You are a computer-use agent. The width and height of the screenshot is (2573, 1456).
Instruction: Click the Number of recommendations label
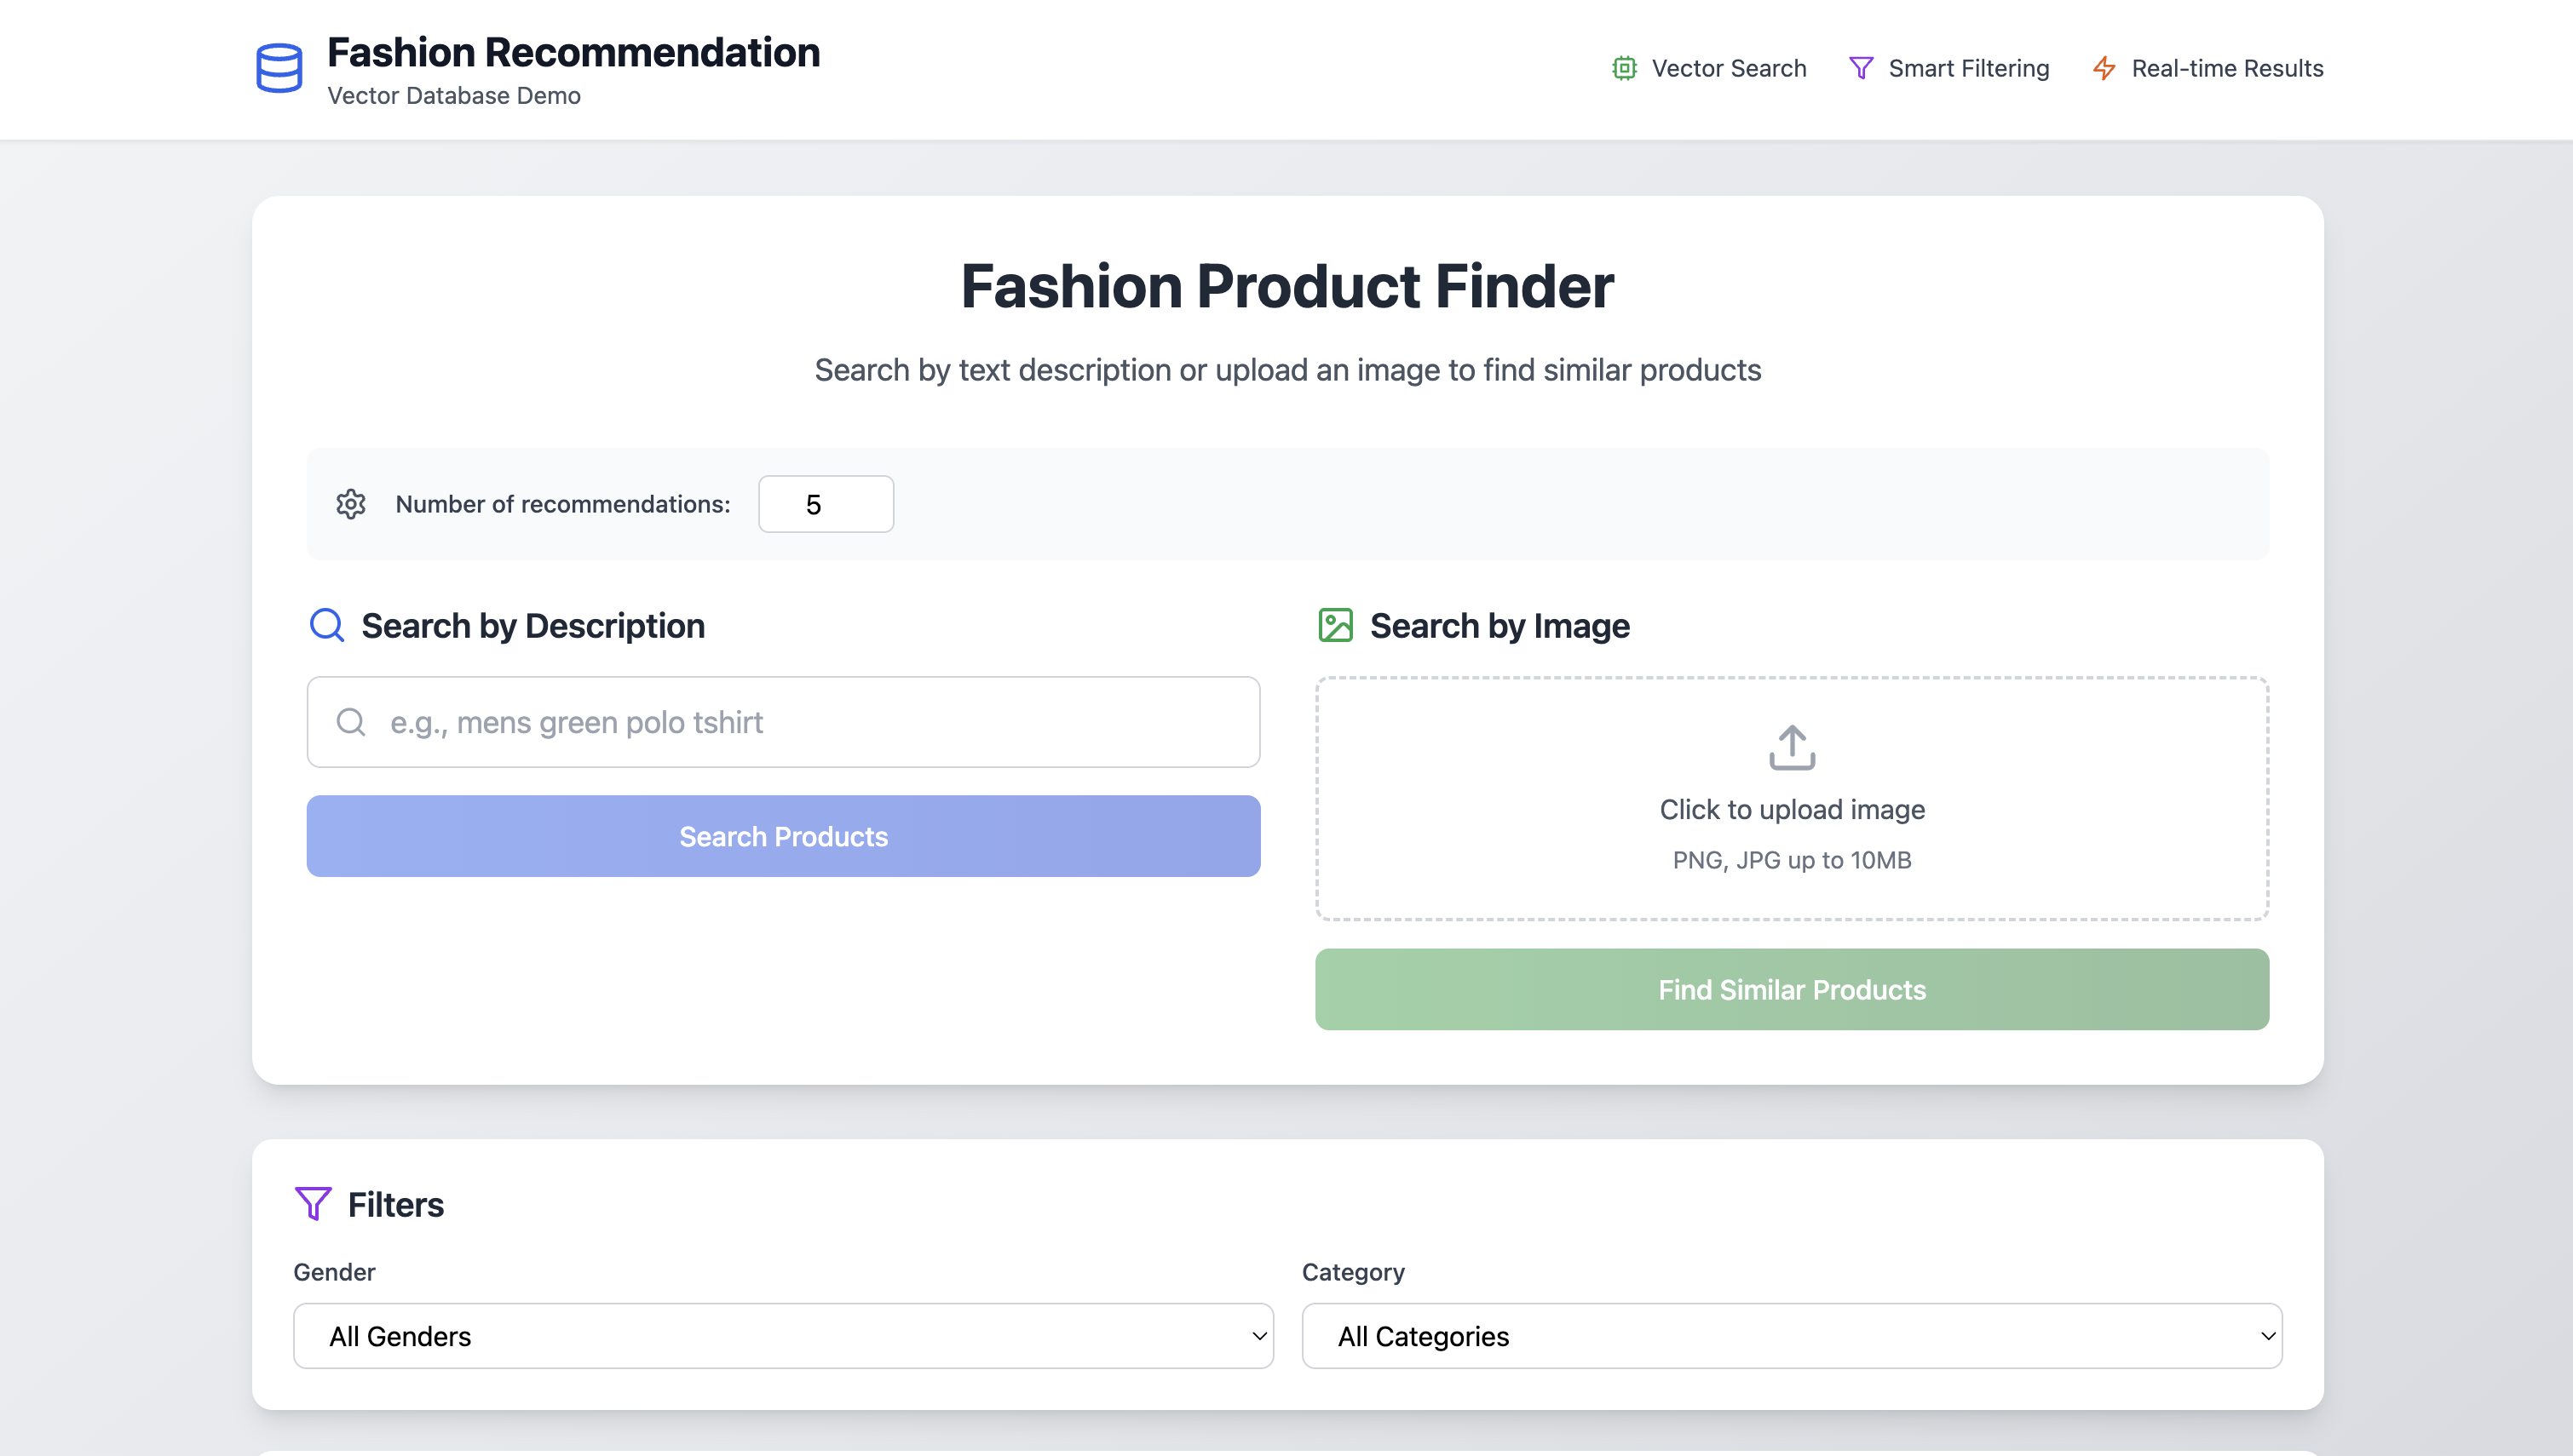pyautogui.click(x=563, y=504)
